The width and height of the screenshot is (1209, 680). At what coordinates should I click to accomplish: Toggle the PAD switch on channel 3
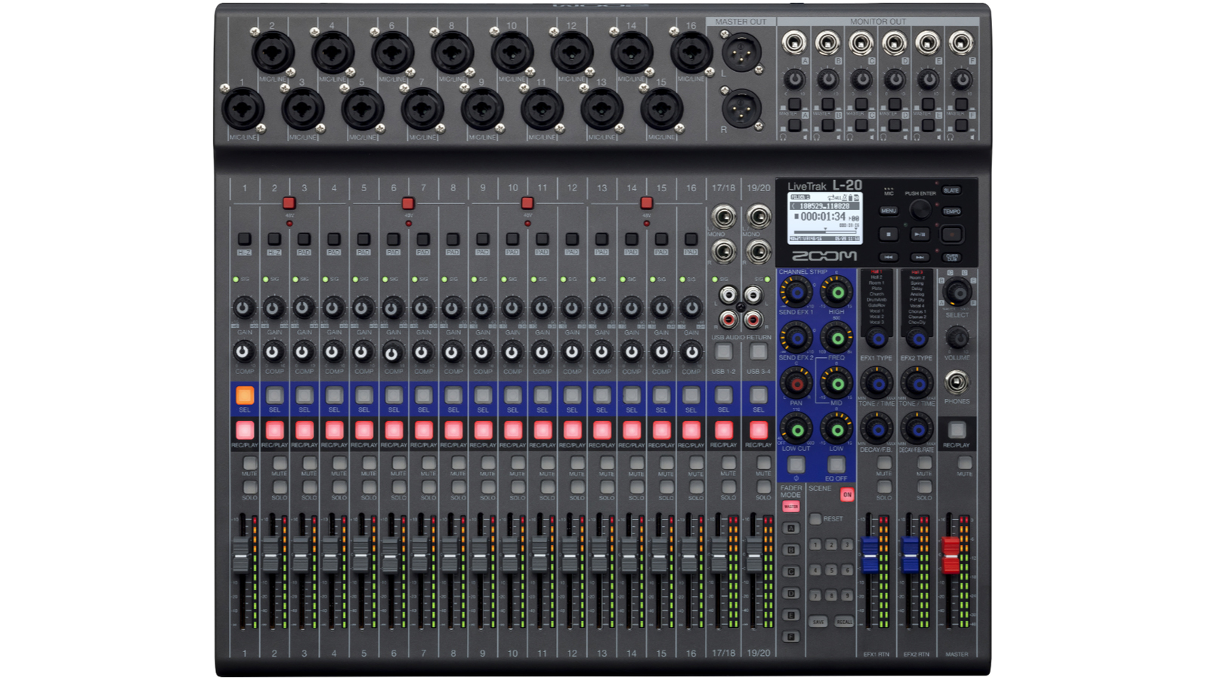point(304,239)
